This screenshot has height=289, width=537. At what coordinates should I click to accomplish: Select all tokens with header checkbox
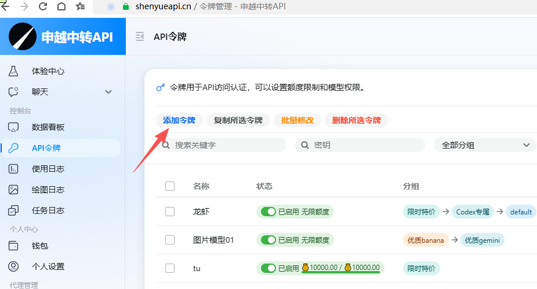click(170, 186)
